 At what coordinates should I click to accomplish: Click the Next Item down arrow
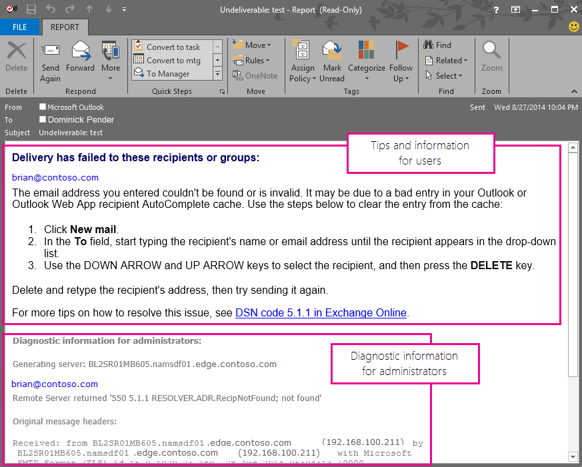(109, 9)
